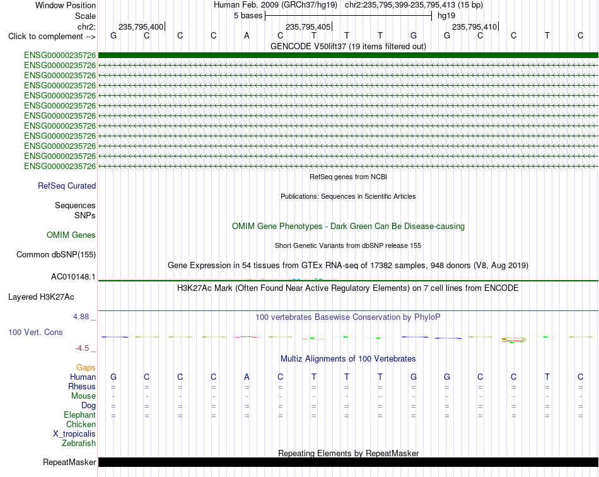Click the '5 bases' scale bar label
The height and width of the screenshot is (477, 599).
click(248, 16)
